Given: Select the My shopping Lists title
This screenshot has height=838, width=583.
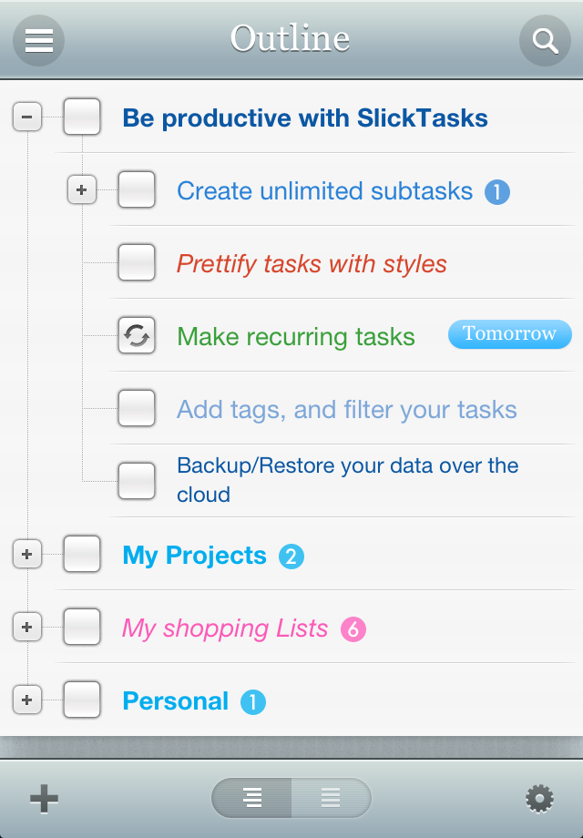Looking at the screenshot, I should pyautogui.click(x=225, y=628).
